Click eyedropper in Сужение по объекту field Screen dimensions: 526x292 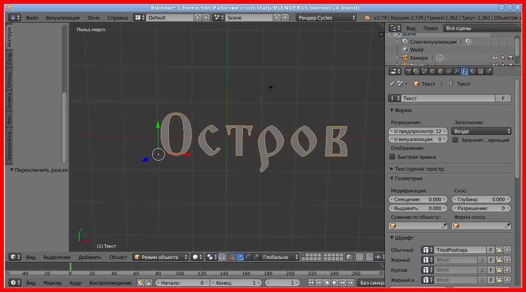[444, 226]
